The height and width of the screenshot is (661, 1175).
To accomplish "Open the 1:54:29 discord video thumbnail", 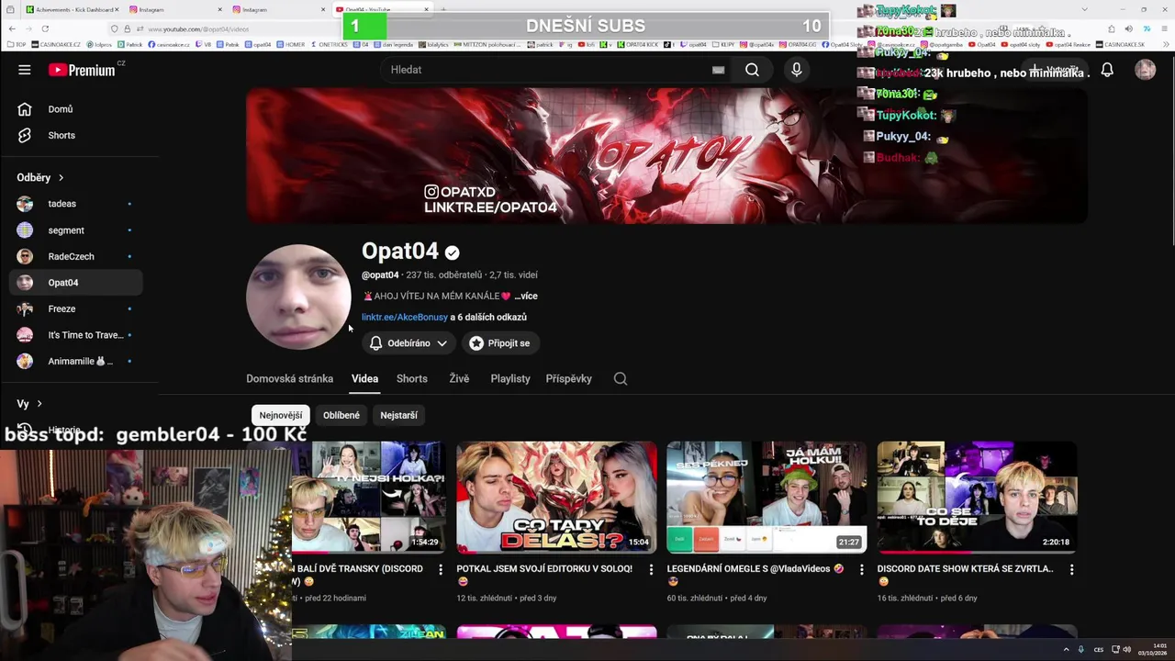I will coord(369,497).
